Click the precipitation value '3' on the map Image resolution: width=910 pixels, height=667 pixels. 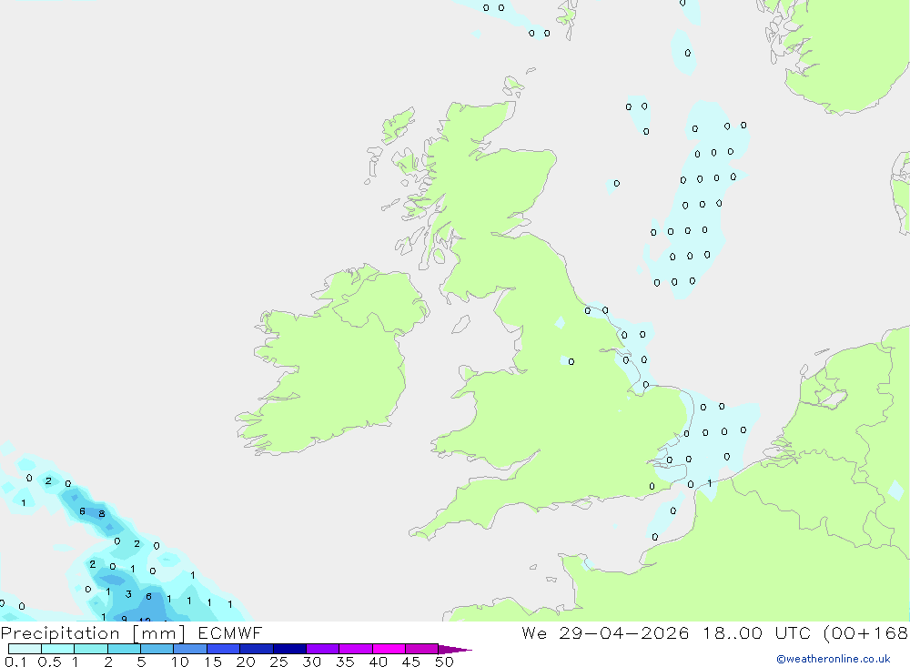pyautogui.click(x=128, y=594)
